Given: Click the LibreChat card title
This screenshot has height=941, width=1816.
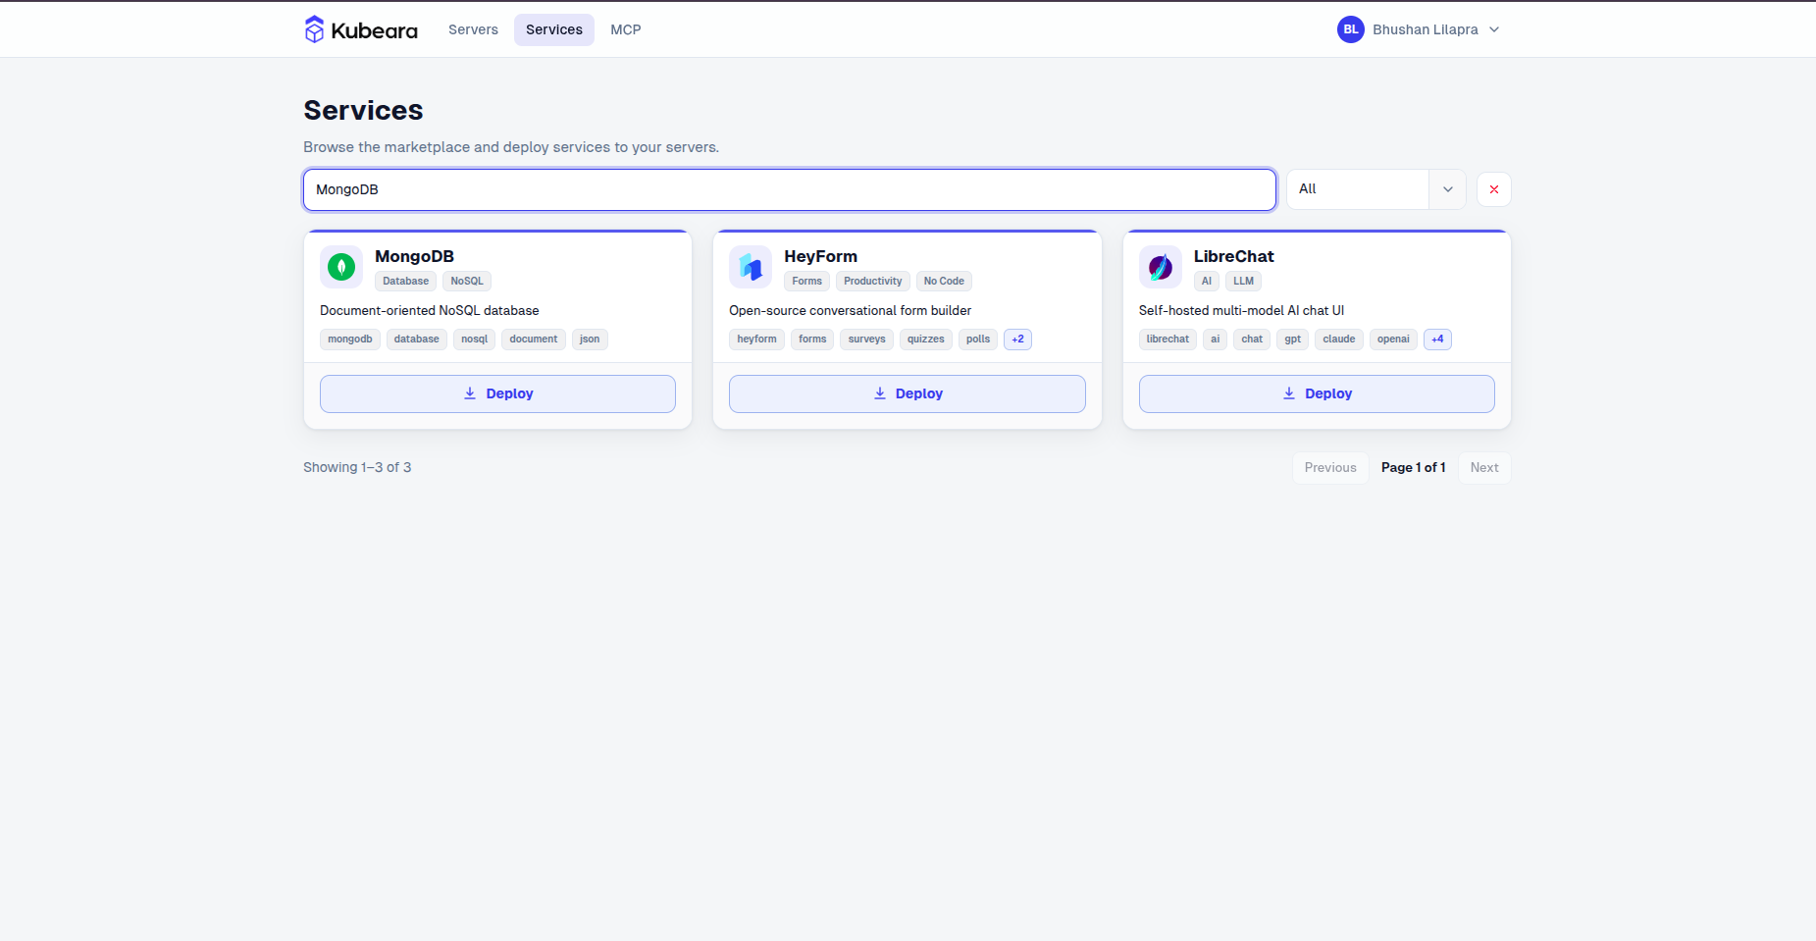Looking at the screenshot, I should 1233,256.
